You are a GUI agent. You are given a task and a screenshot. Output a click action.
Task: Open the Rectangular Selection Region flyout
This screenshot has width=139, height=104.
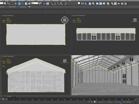[x=12, y=4]
